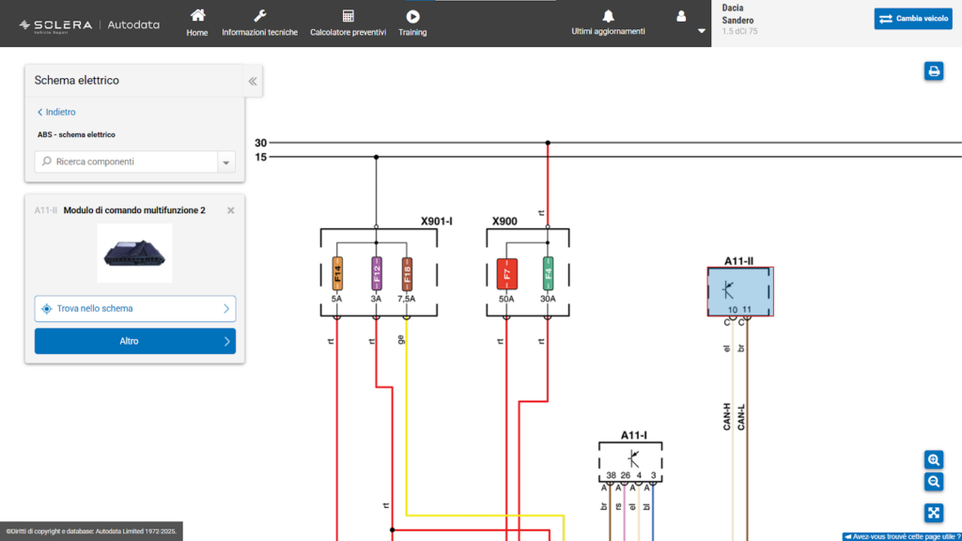The height and width of the screenshot is (541, 962).
Task: Select fuse F12 in the diagram
Action: point(376,273)
